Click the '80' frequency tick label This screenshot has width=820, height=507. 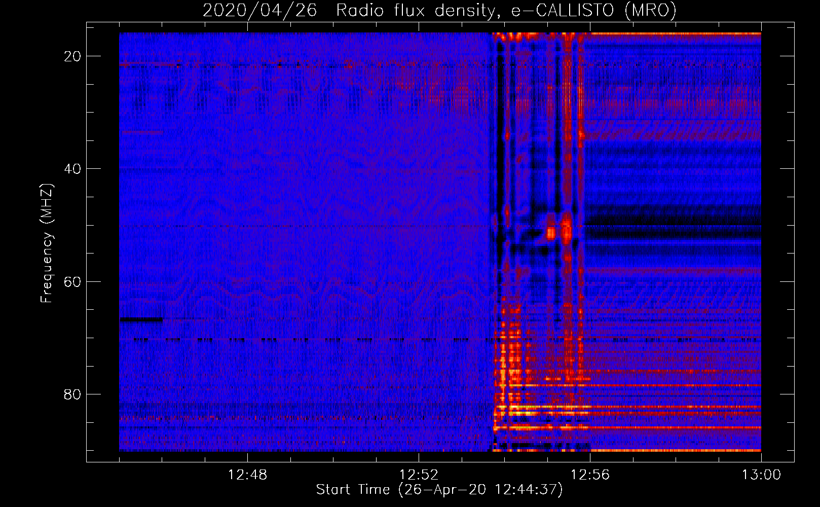point(72,394)
